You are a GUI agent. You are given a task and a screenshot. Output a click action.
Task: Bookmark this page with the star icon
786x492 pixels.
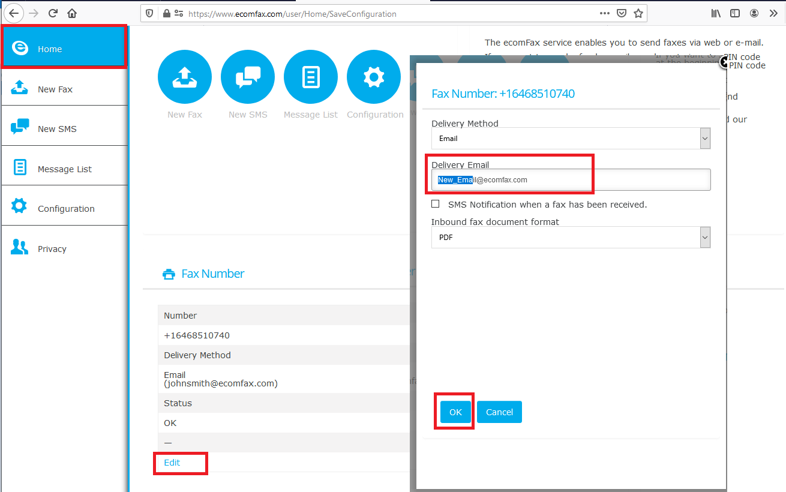[x=638, y=13]
